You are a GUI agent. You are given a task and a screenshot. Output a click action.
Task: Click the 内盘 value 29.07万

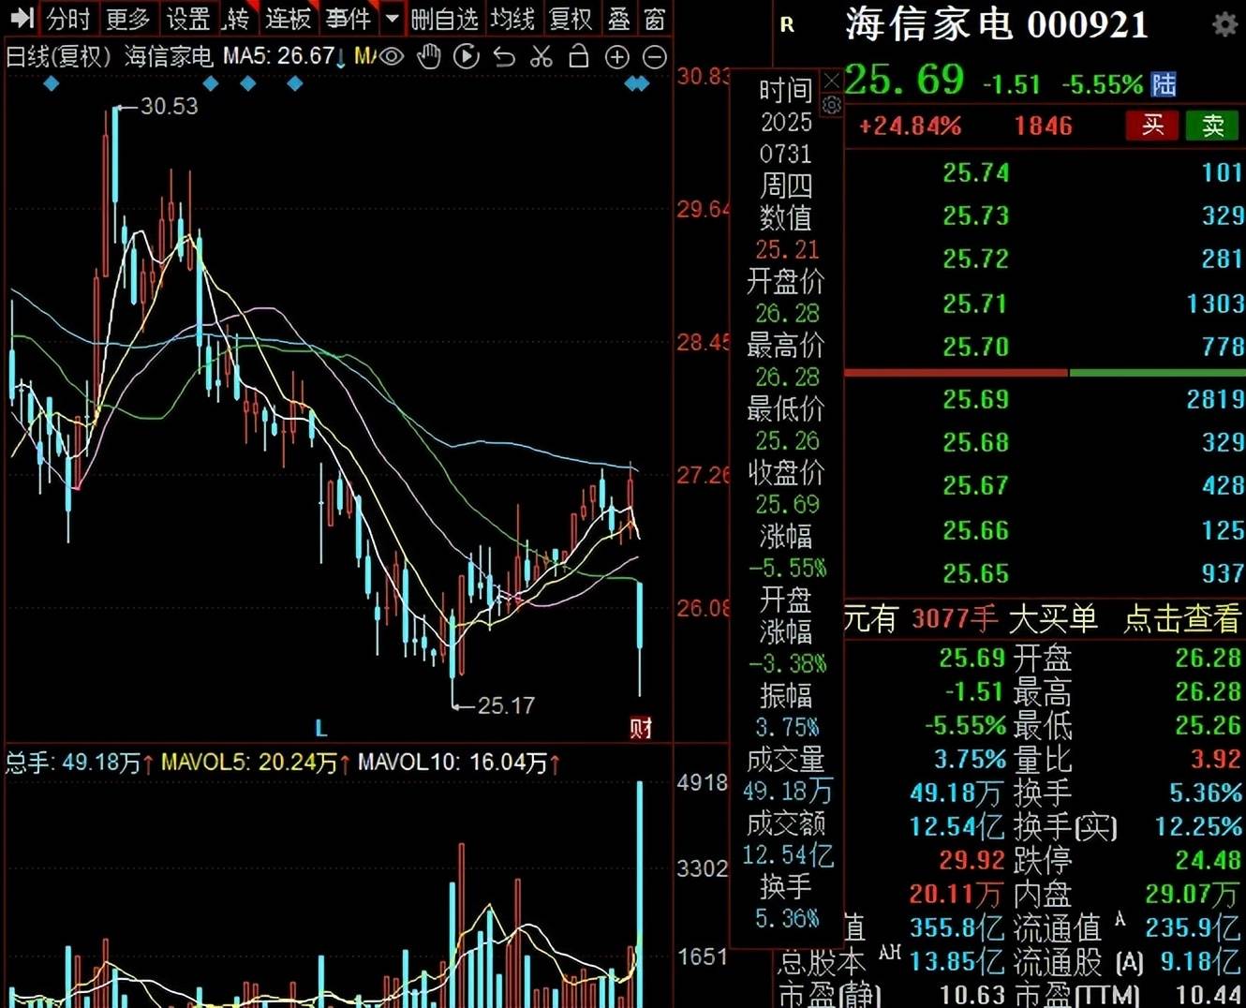coord(1194,895)
